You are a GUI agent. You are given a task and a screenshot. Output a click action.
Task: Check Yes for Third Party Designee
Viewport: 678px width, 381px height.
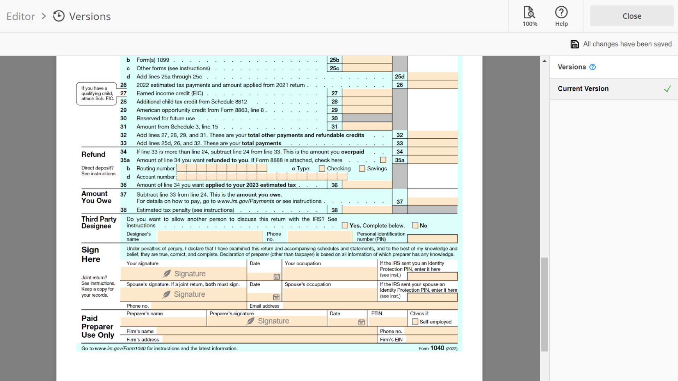345,225
